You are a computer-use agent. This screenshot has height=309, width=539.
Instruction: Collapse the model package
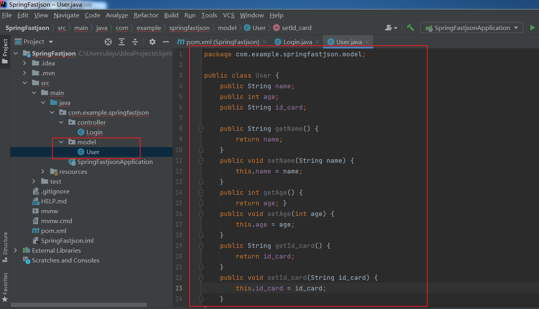pyautogui.click(x=61, y=142)
